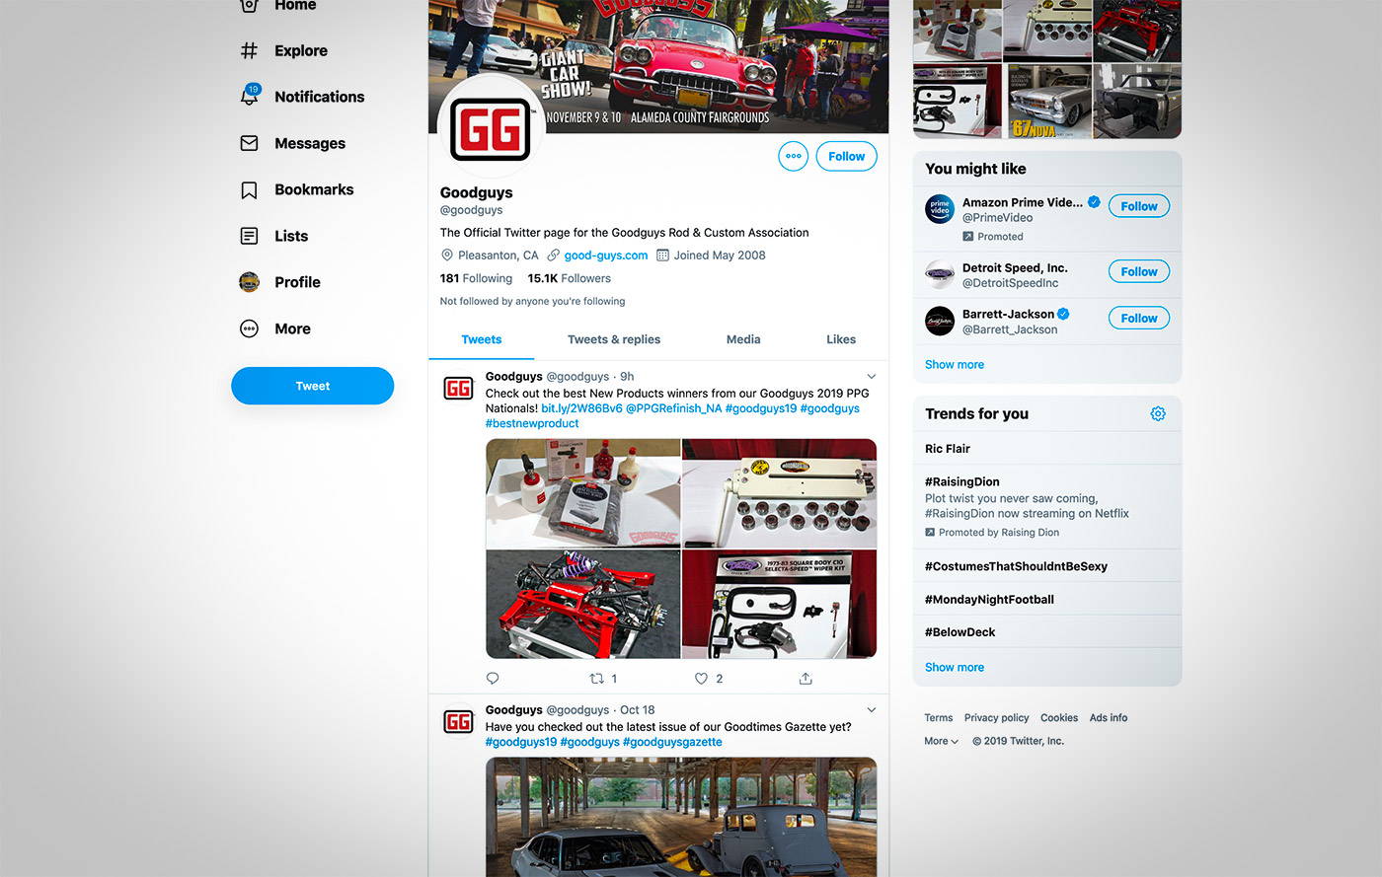The height and width of the screenshot is (877, 1382).
Task: Expand the footer More dropdown
Action: point(941,741)
